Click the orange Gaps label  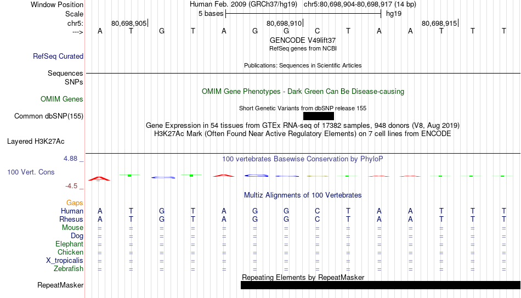tap(75, 203)
